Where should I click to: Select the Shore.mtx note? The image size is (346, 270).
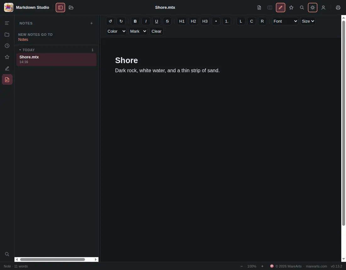tap(56, 59)
